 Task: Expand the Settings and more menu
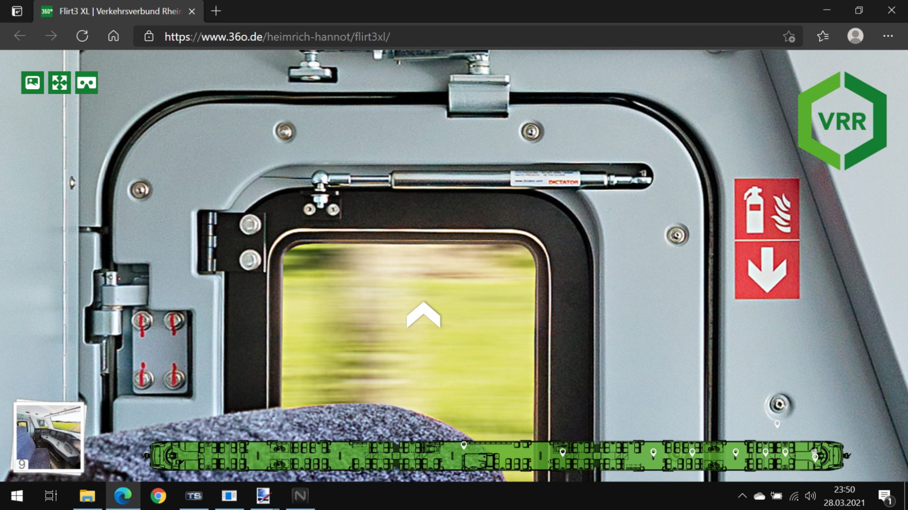click(888, 36)
